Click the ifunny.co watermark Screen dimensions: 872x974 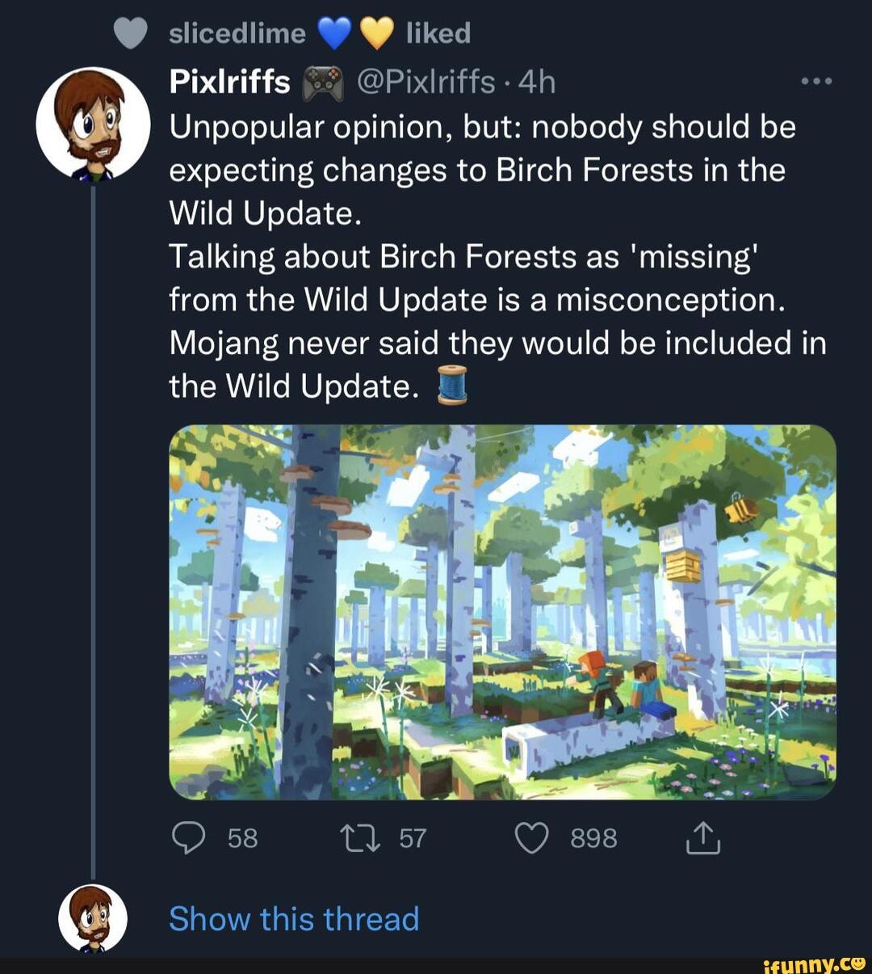pyautogui.click(x=814, y=963)
